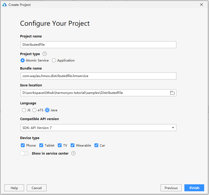This screenshot has height=195, width=209.
Task: Select the Atomic Service radio button
Action: click(23, 60)
